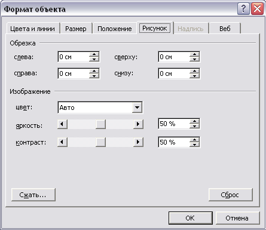This screenshot has width=266, height=230.
Task: Click right arrow of контраст slider
Action: coord(138,142)
